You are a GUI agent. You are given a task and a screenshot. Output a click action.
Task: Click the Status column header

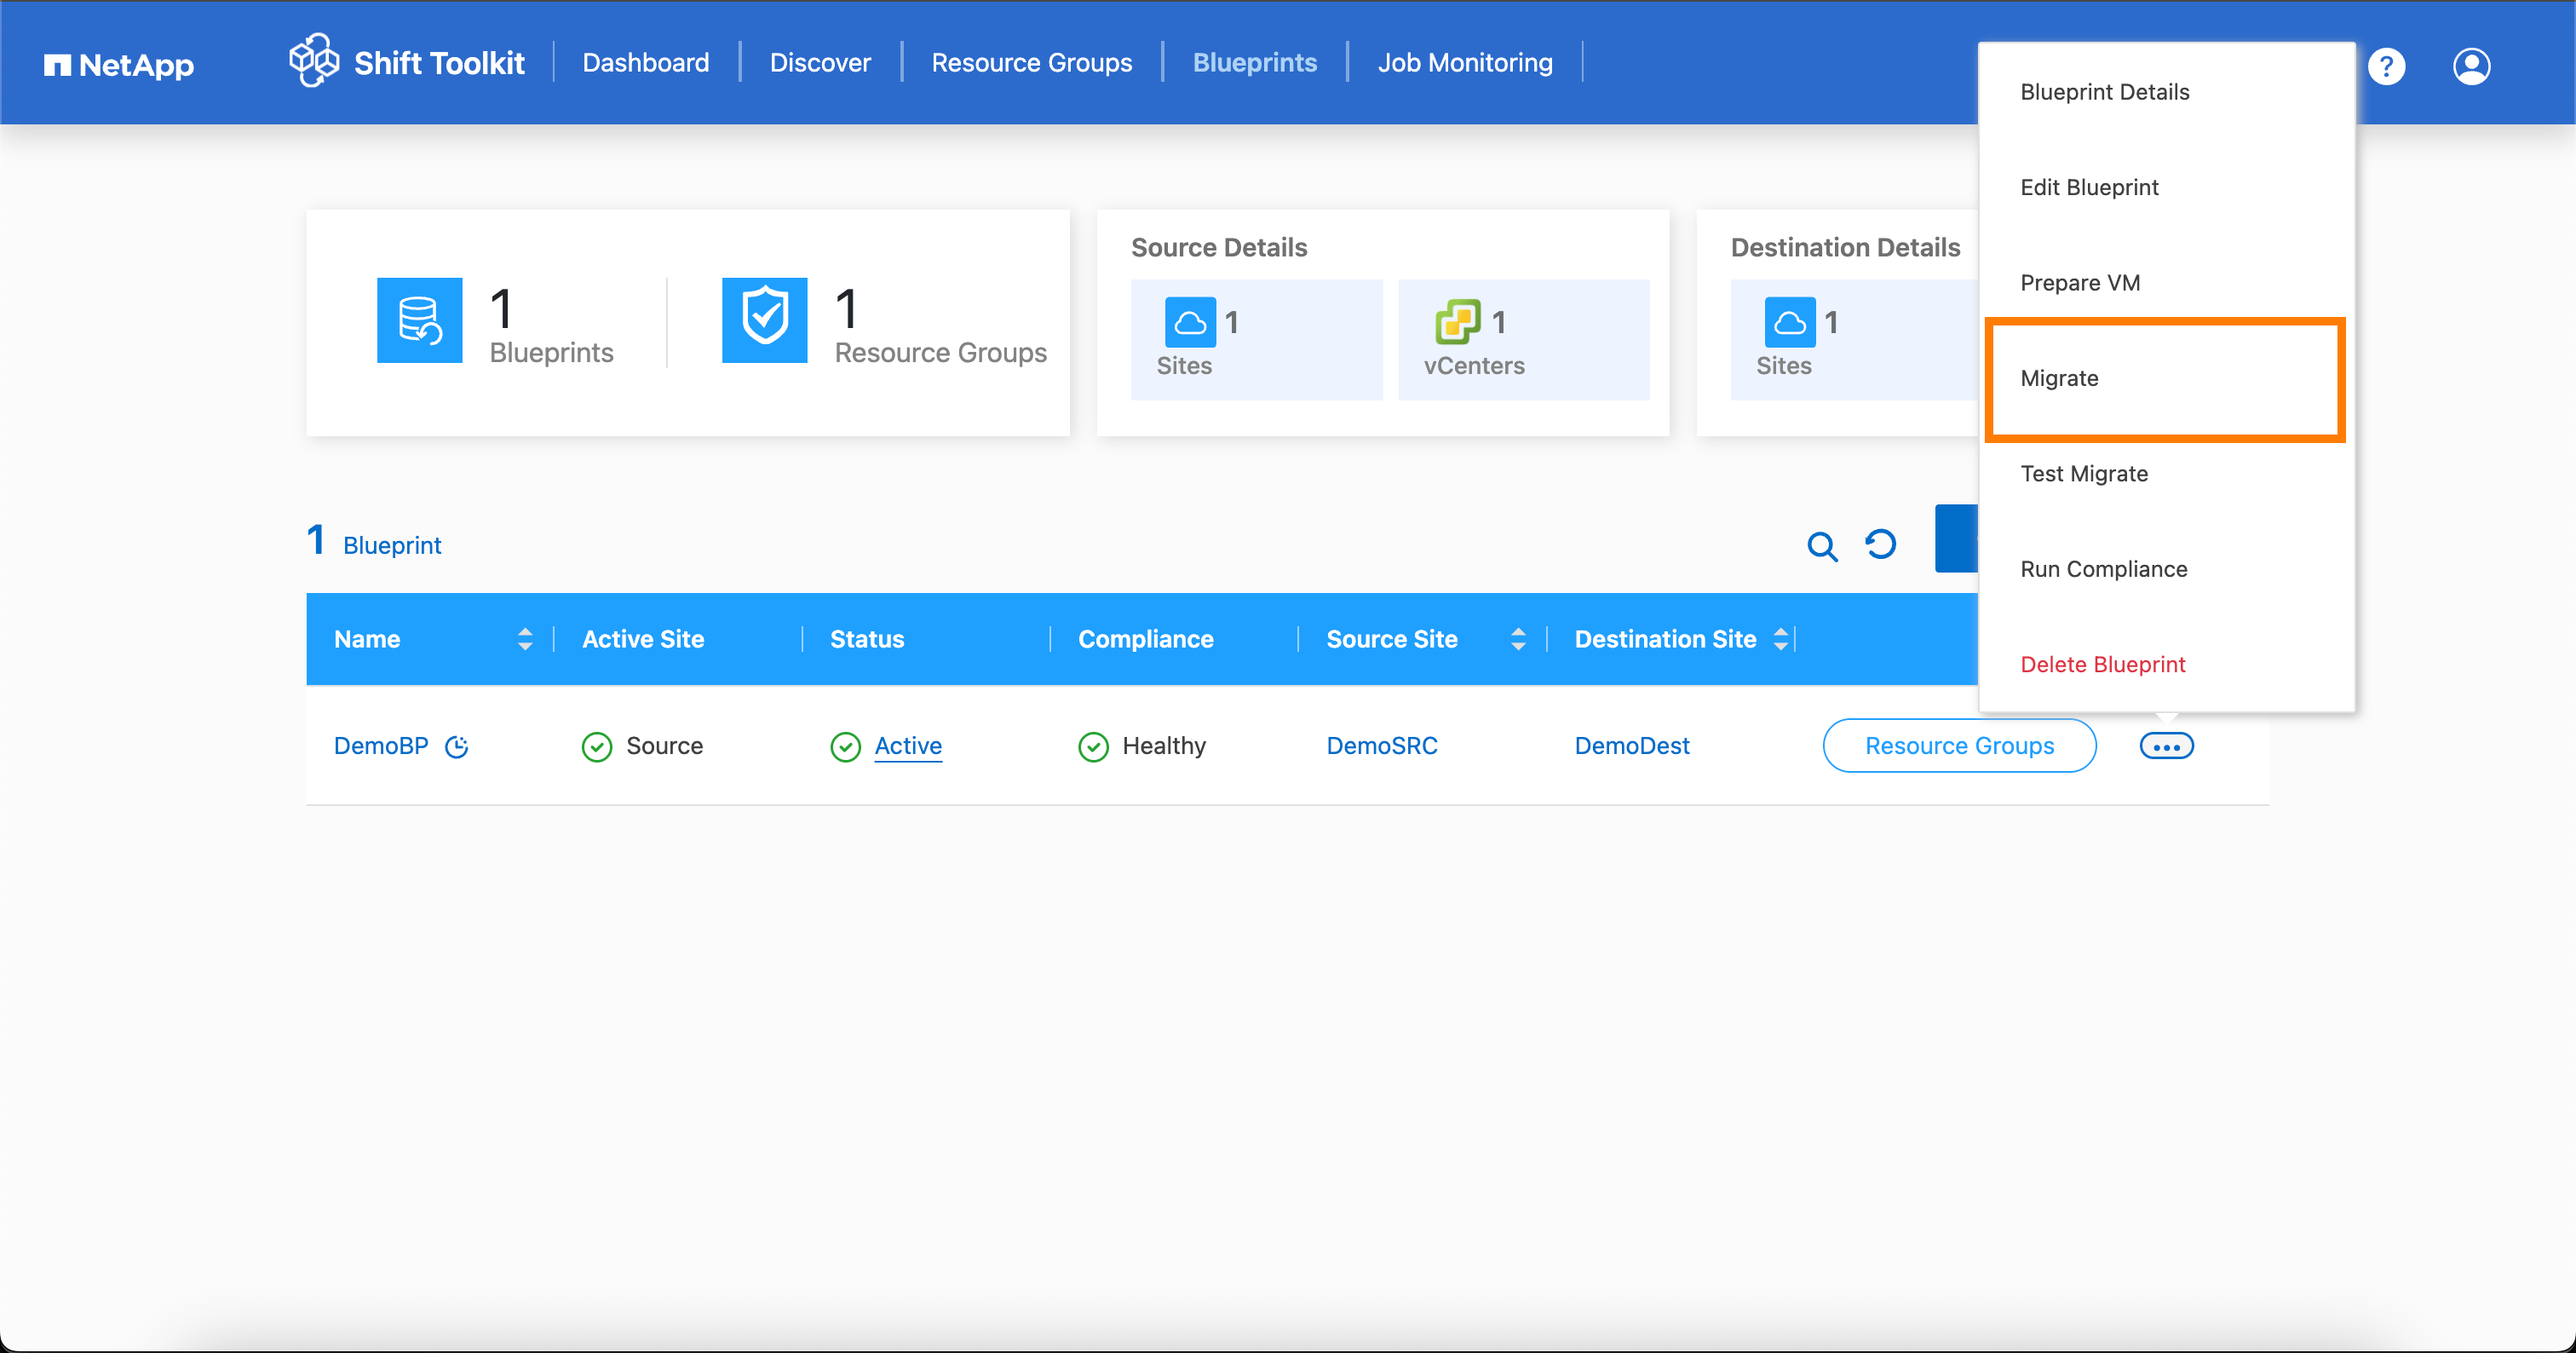point(867,639)
